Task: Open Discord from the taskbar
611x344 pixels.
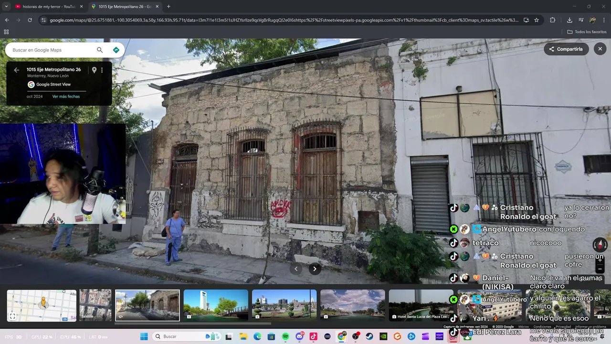Action: [299, 336]
